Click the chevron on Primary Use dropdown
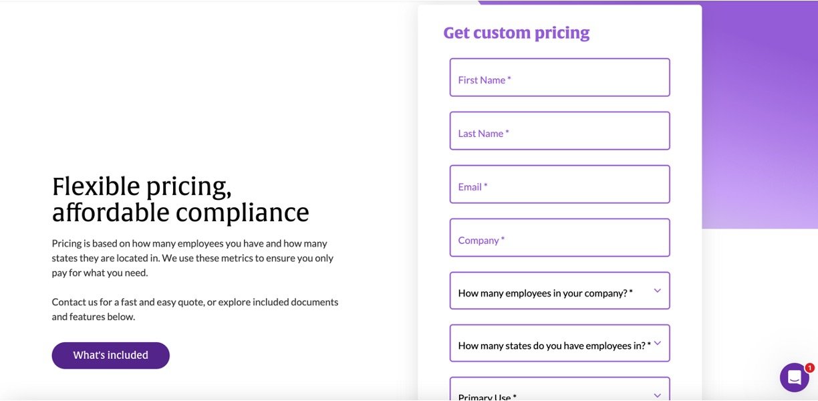This screenshot has height=401, width=818. [x=657, y=396]
